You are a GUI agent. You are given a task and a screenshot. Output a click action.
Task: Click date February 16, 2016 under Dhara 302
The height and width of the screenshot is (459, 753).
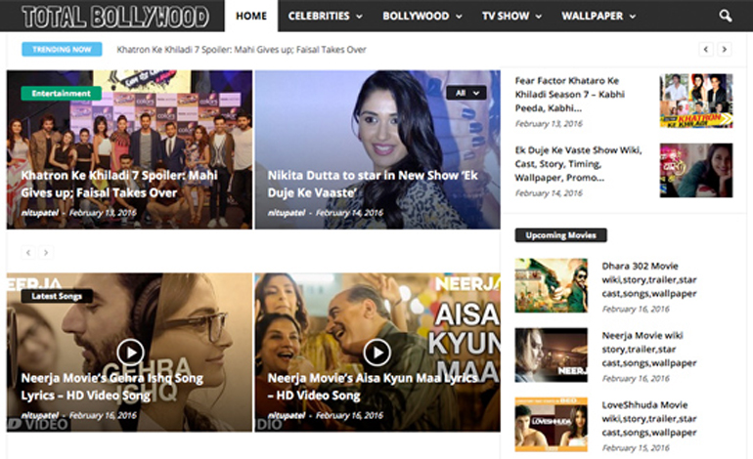(636, 309)
